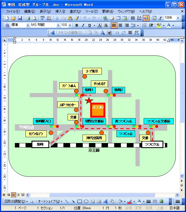Save the document with floppy icon

pyautogui.click(x=20, y=18)
